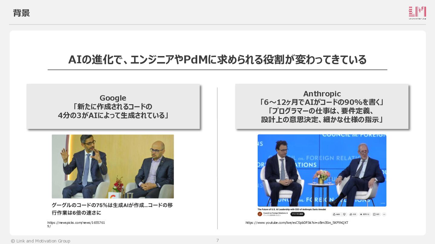
Task: Open the more options ellipsis under video
Action: pos(384,214)
